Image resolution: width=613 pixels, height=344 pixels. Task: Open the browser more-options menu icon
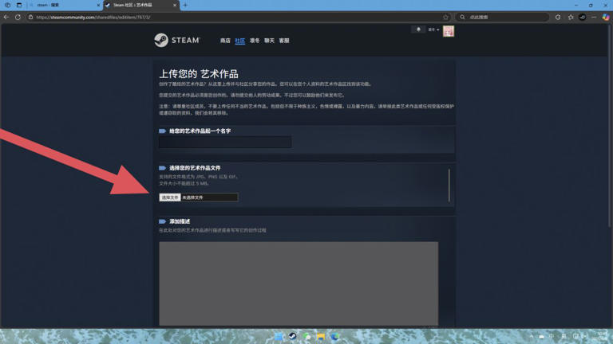[594, 18]
